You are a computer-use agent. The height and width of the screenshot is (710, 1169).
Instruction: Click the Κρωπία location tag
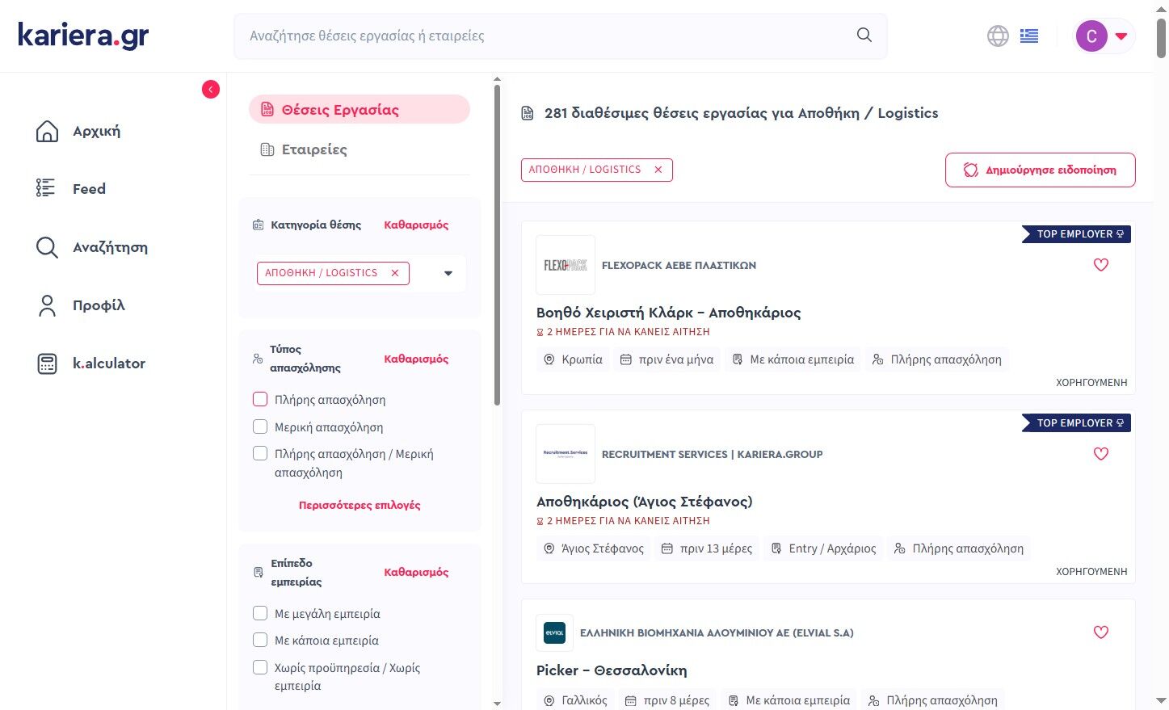point(573,359)
